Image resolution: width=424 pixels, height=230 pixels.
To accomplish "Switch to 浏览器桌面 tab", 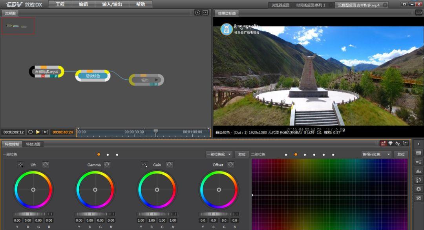I will click(280, 5).
